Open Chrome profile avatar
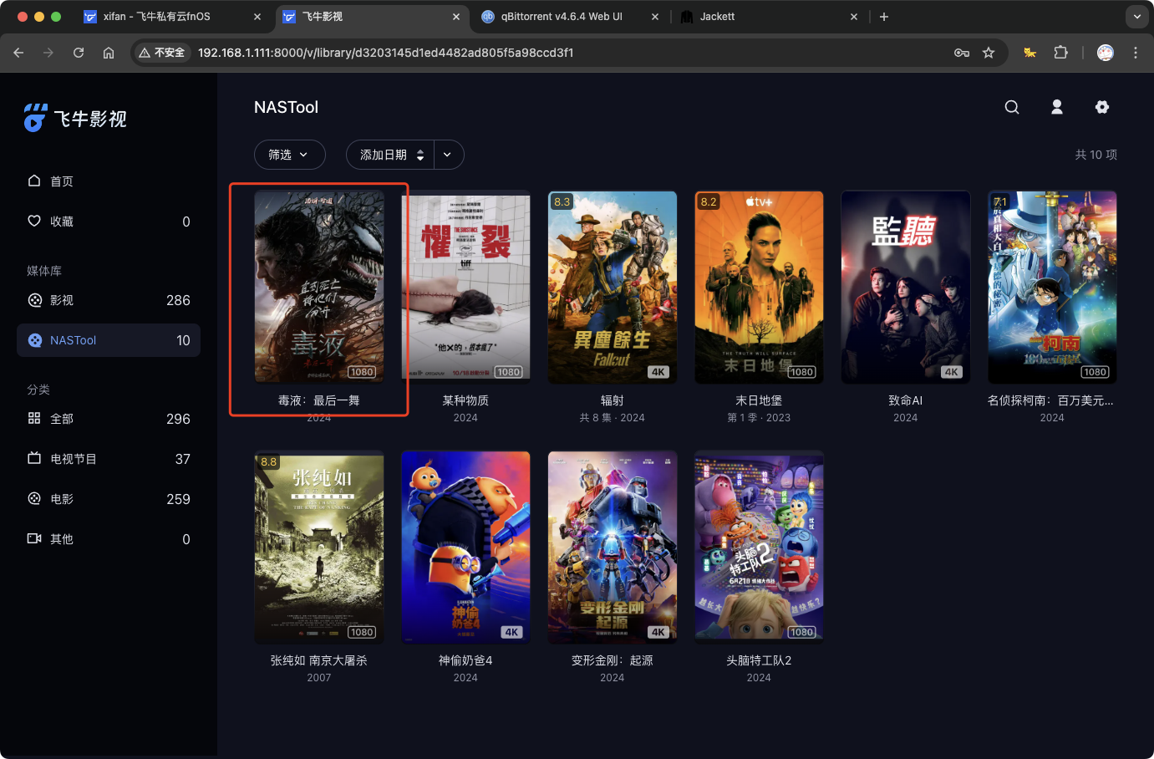The height and width of the screenshot is (759, 1154). pyautogui.click(x=1106, y=53)
